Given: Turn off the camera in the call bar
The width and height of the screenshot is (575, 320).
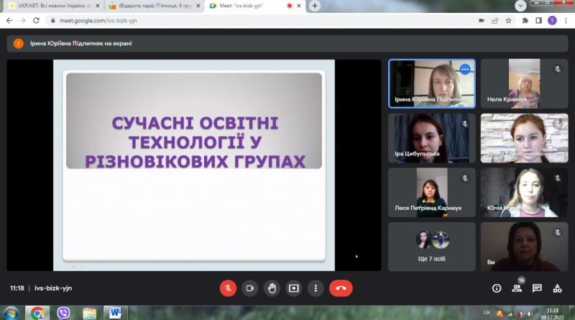Looking at the screenshot, I should [249, 288].
